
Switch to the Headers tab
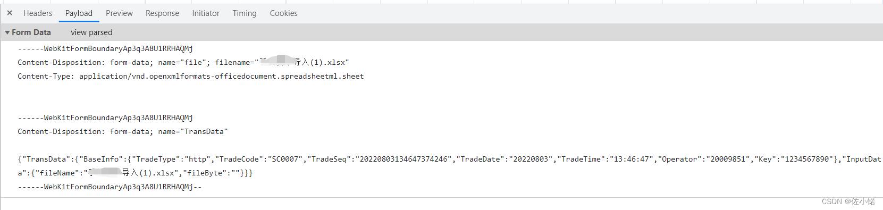(x=38, y=13)
